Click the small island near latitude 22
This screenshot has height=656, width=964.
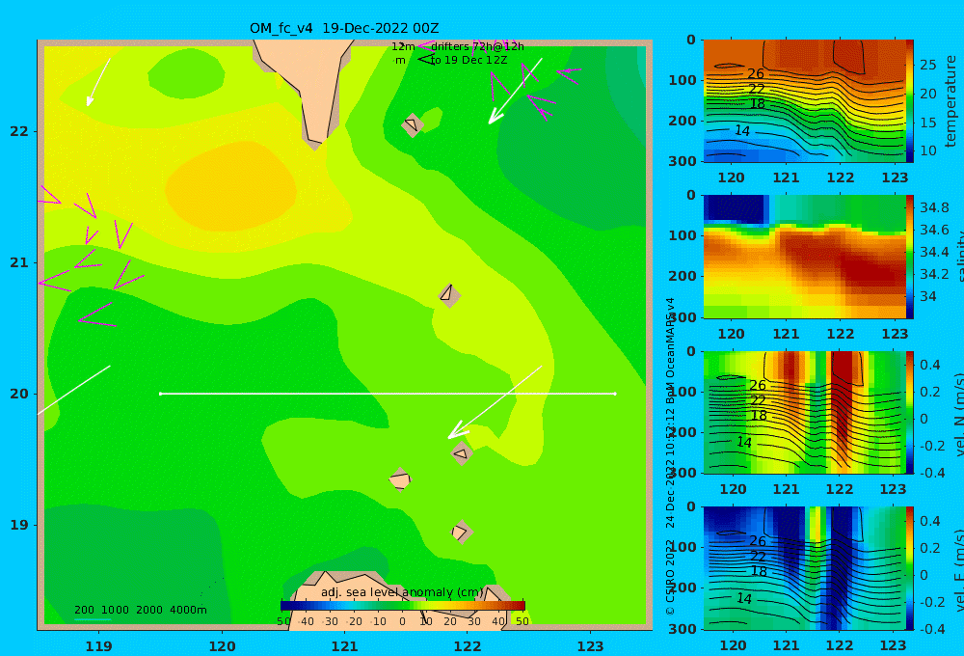point(412,124)
